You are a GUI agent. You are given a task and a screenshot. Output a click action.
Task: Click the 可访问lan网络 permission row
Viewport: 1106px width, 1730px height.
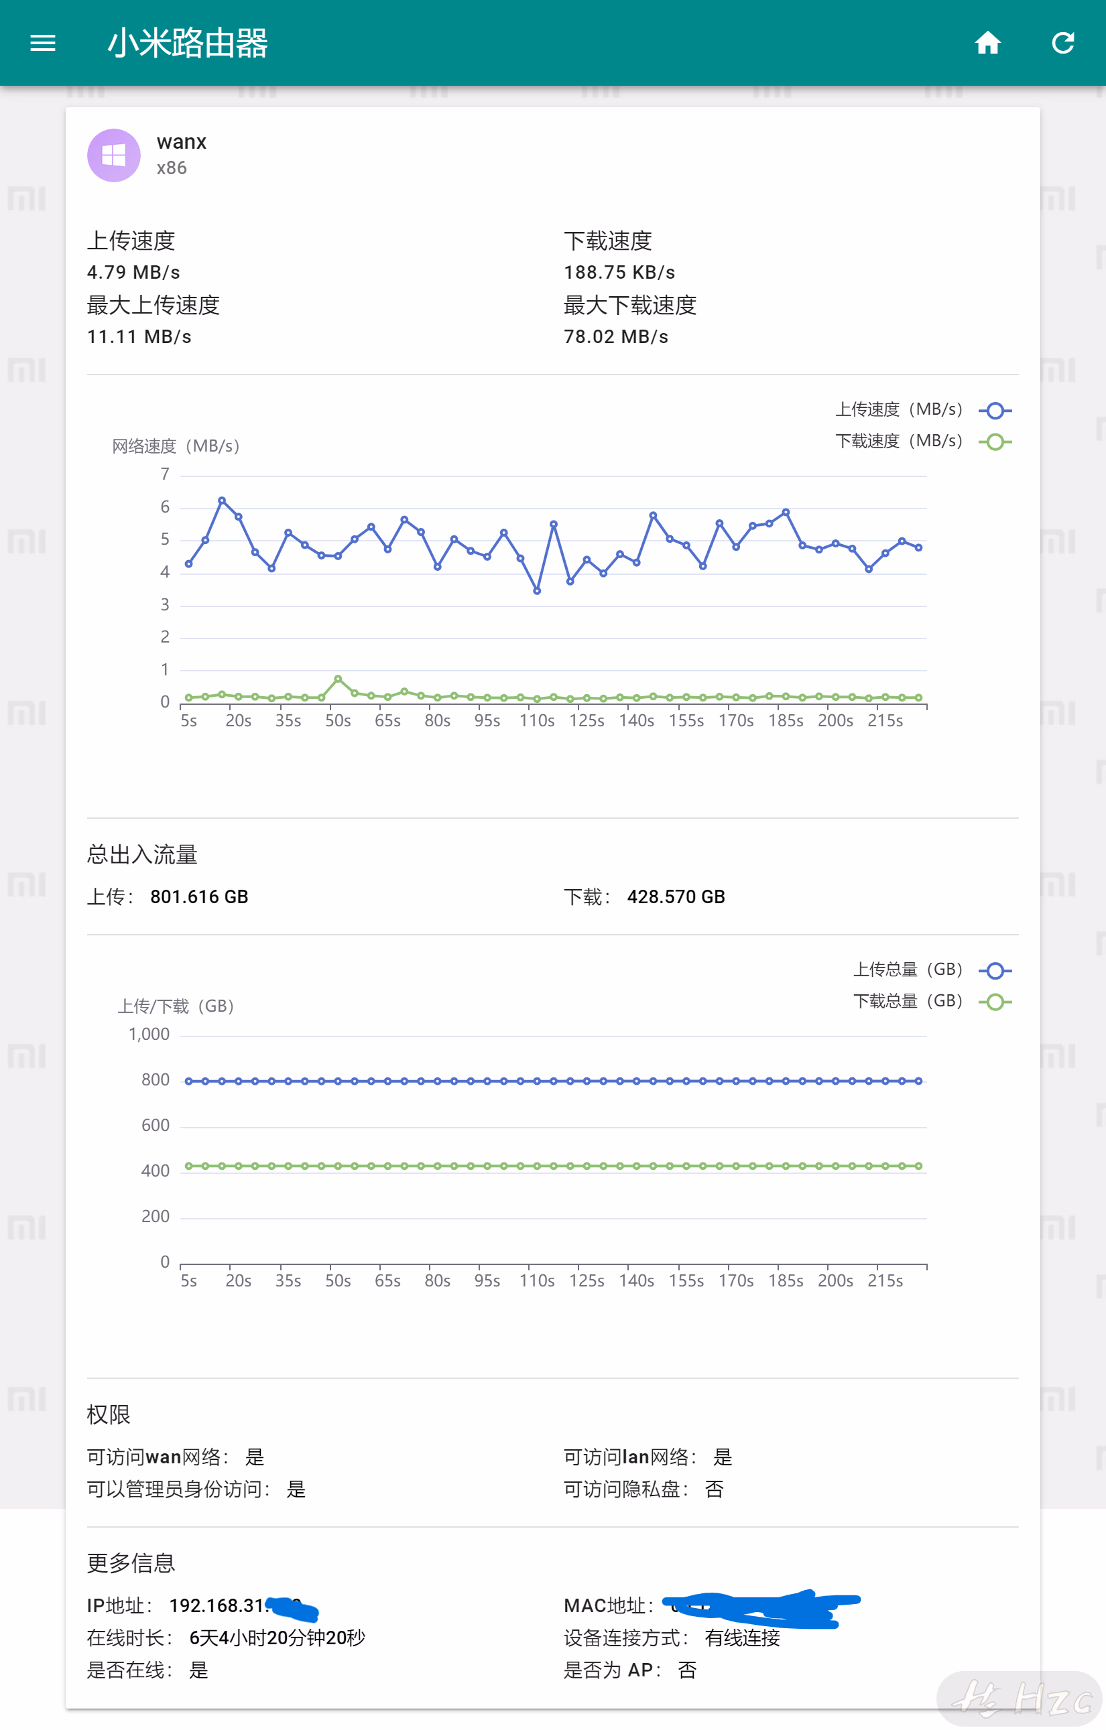point(648,1457)
